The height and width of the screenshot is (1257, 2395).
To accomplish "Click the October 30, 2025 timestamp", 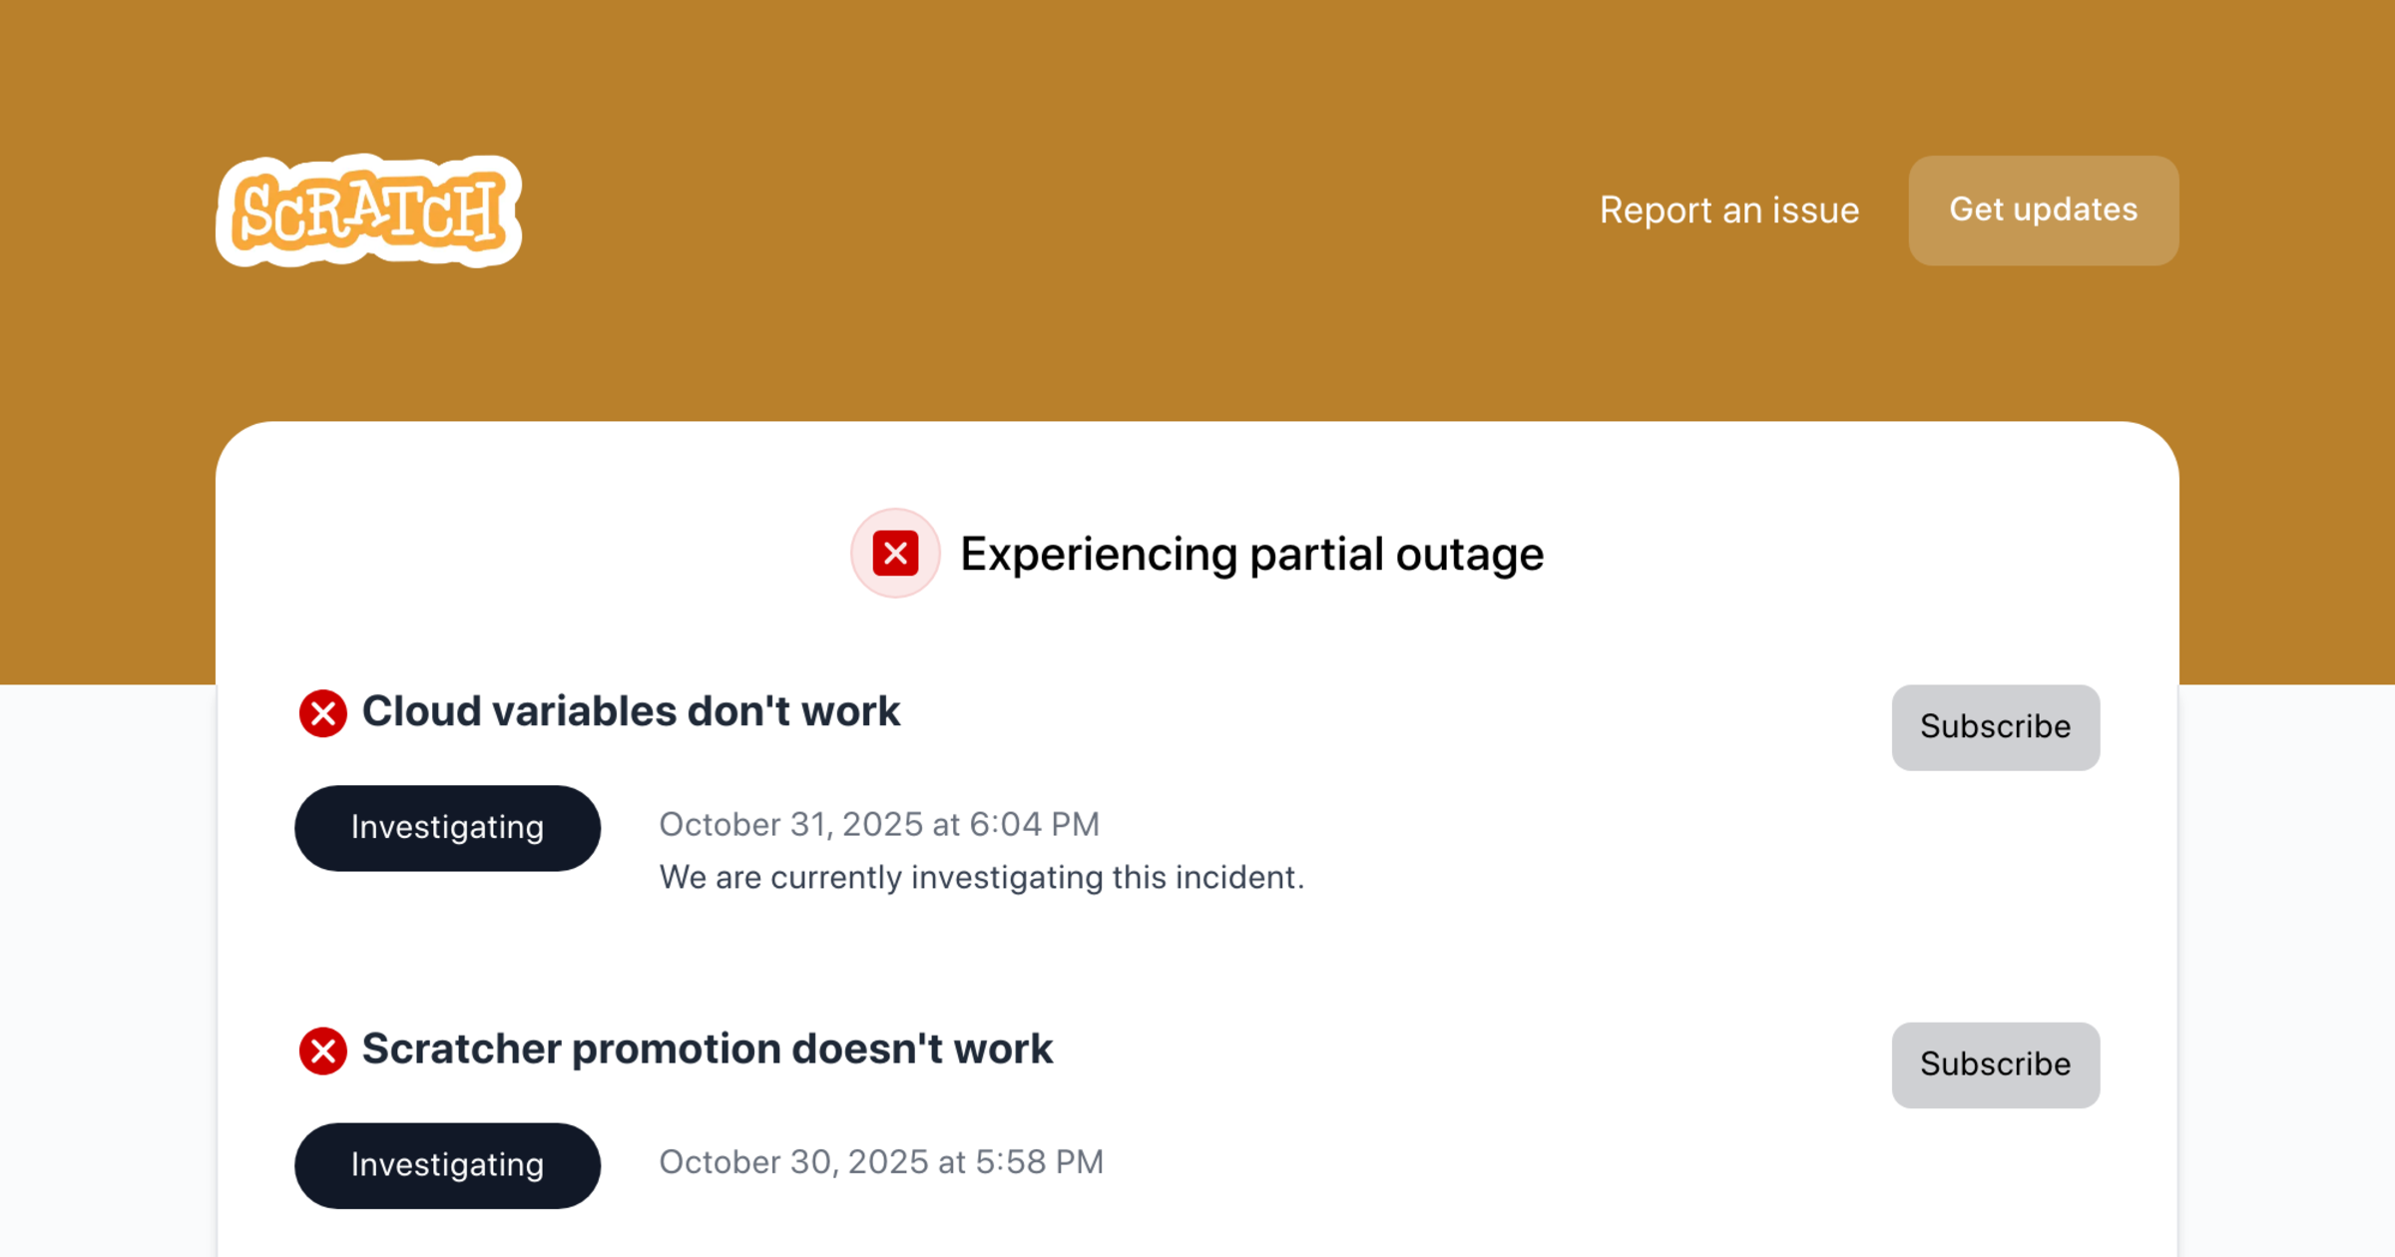I will (x=880, y=1162).
